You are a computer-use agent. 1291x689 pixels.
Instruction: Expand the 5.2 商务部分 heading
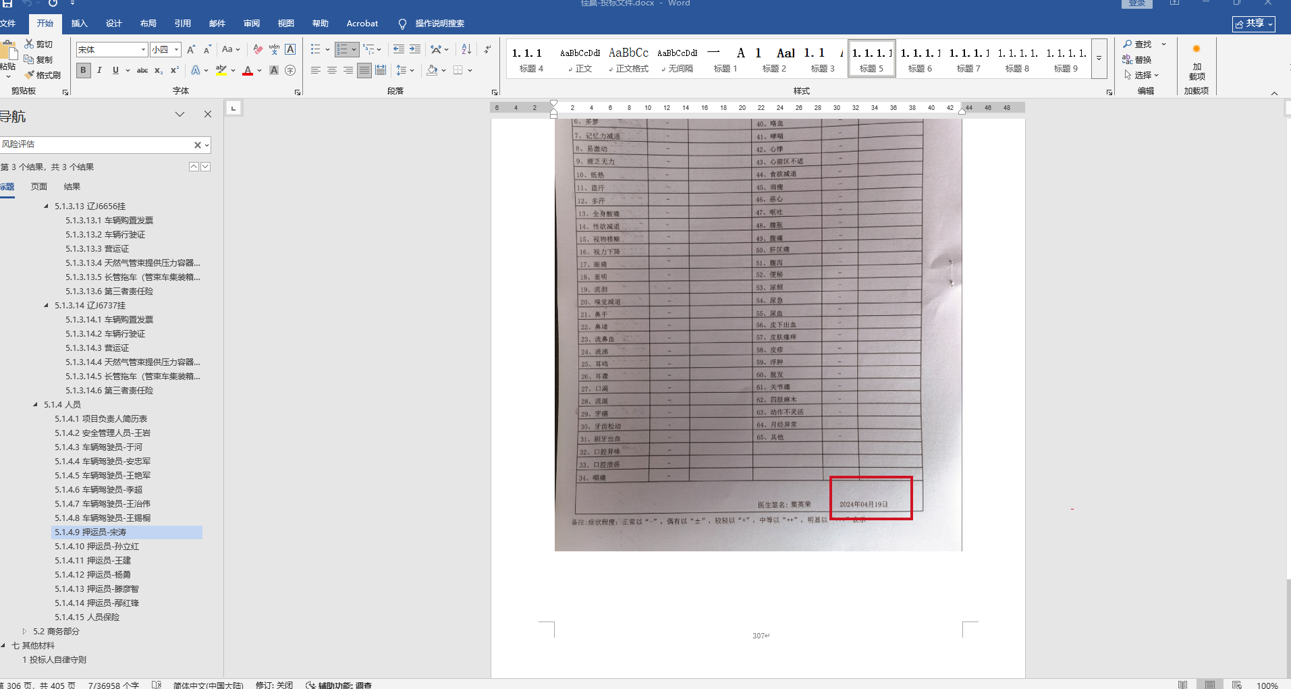[x=24, y=631]
